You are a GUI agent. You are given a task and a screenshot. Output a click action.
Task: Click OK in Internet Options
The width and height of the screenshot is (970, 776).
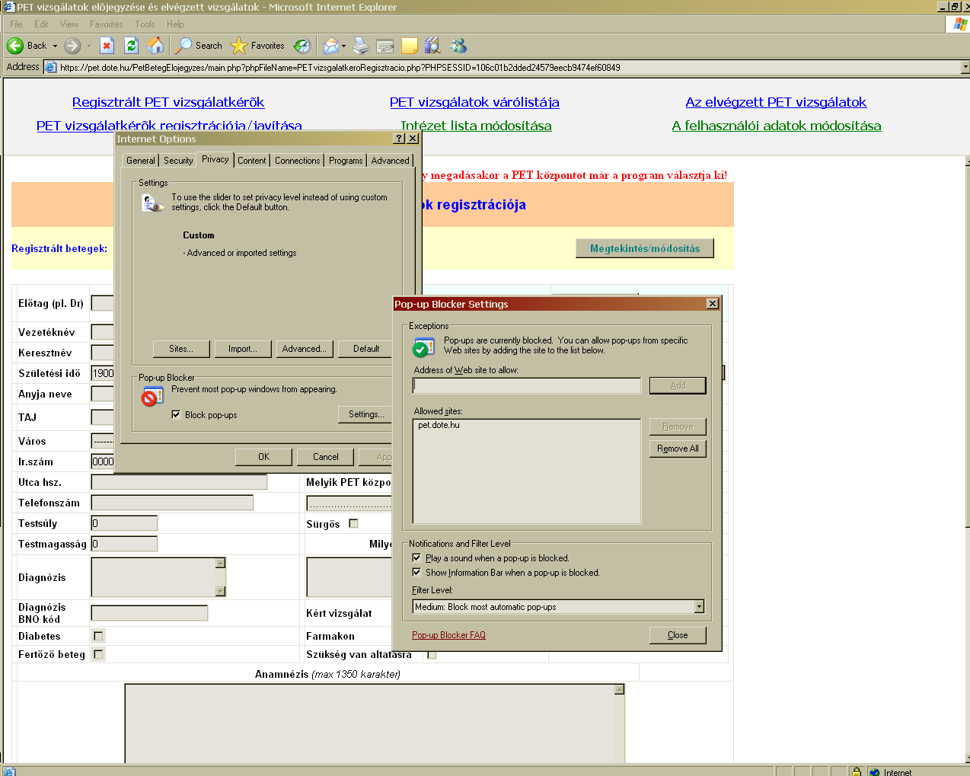[263, 457]
